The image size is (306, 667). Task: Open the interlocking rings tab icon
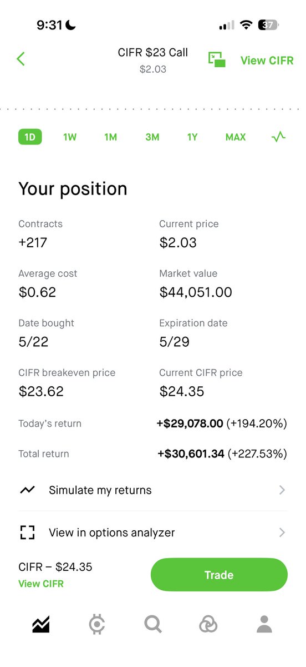[x=208, y=625]
